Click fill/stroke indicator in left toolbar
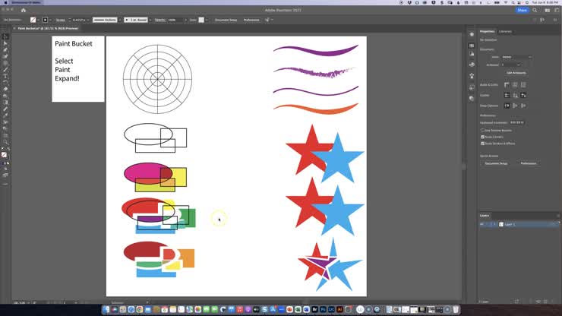This screenshot has height=316, width=562. pyautogui.click(x=5, y=155)
